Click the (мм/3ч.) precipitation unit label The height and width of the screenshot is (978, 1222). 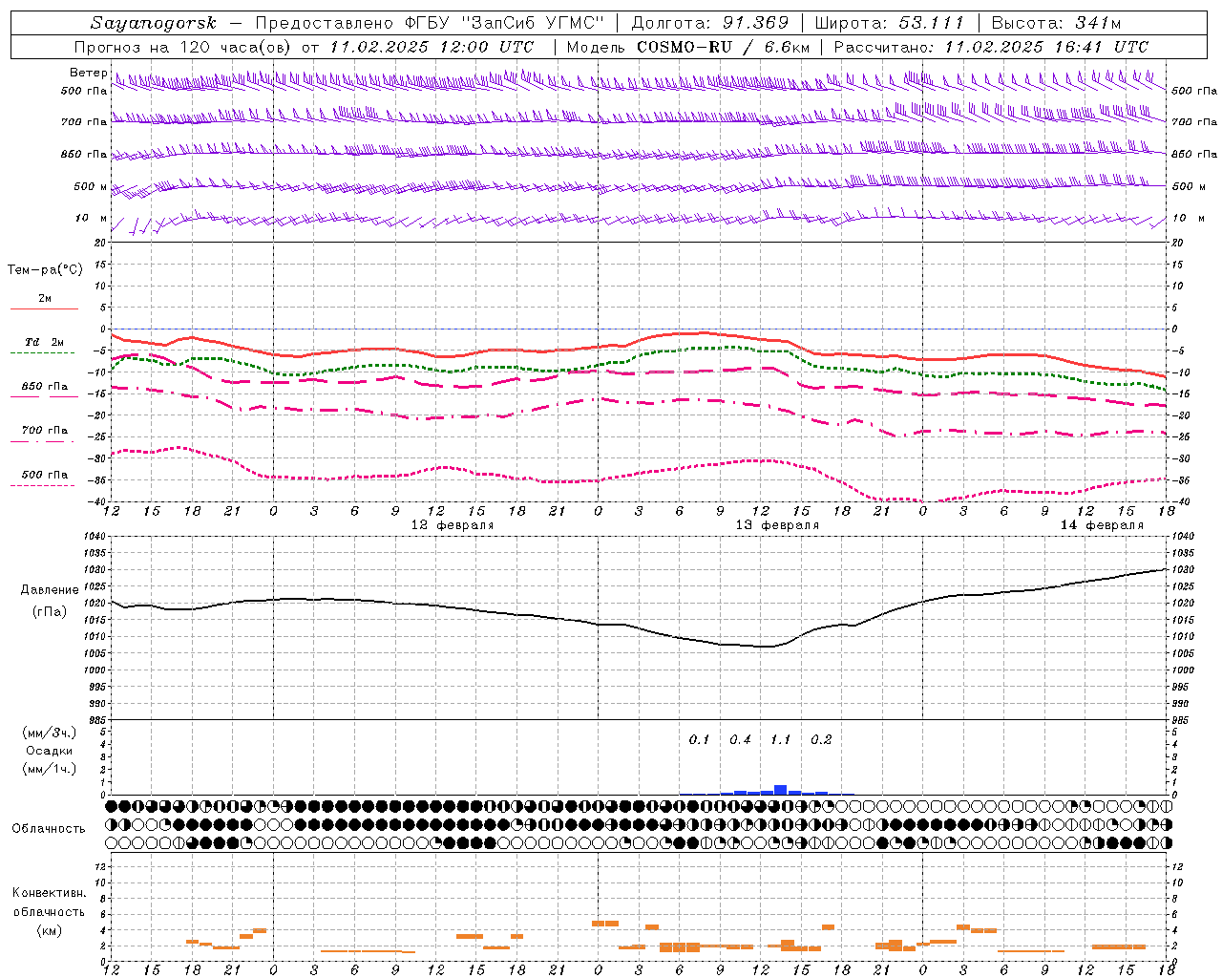coord(50,733)
